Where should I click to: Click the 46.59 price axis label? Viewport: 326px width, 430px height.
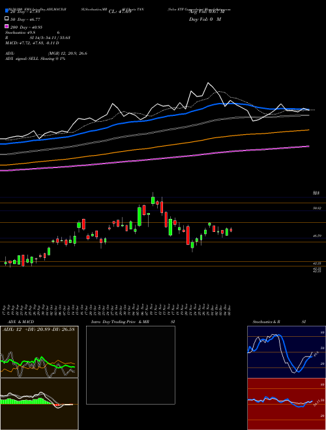pyautogui.click(x=318, y=236)
